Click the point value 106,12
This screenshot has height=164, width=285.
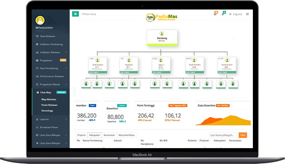pos(173,116)
